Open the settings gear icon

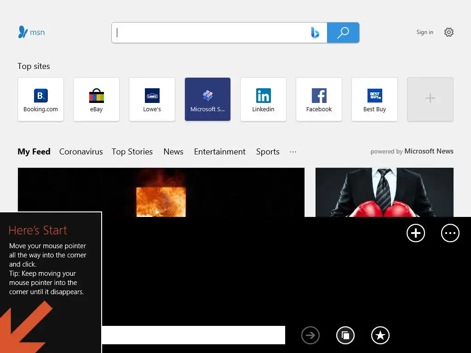pos(449,32)
